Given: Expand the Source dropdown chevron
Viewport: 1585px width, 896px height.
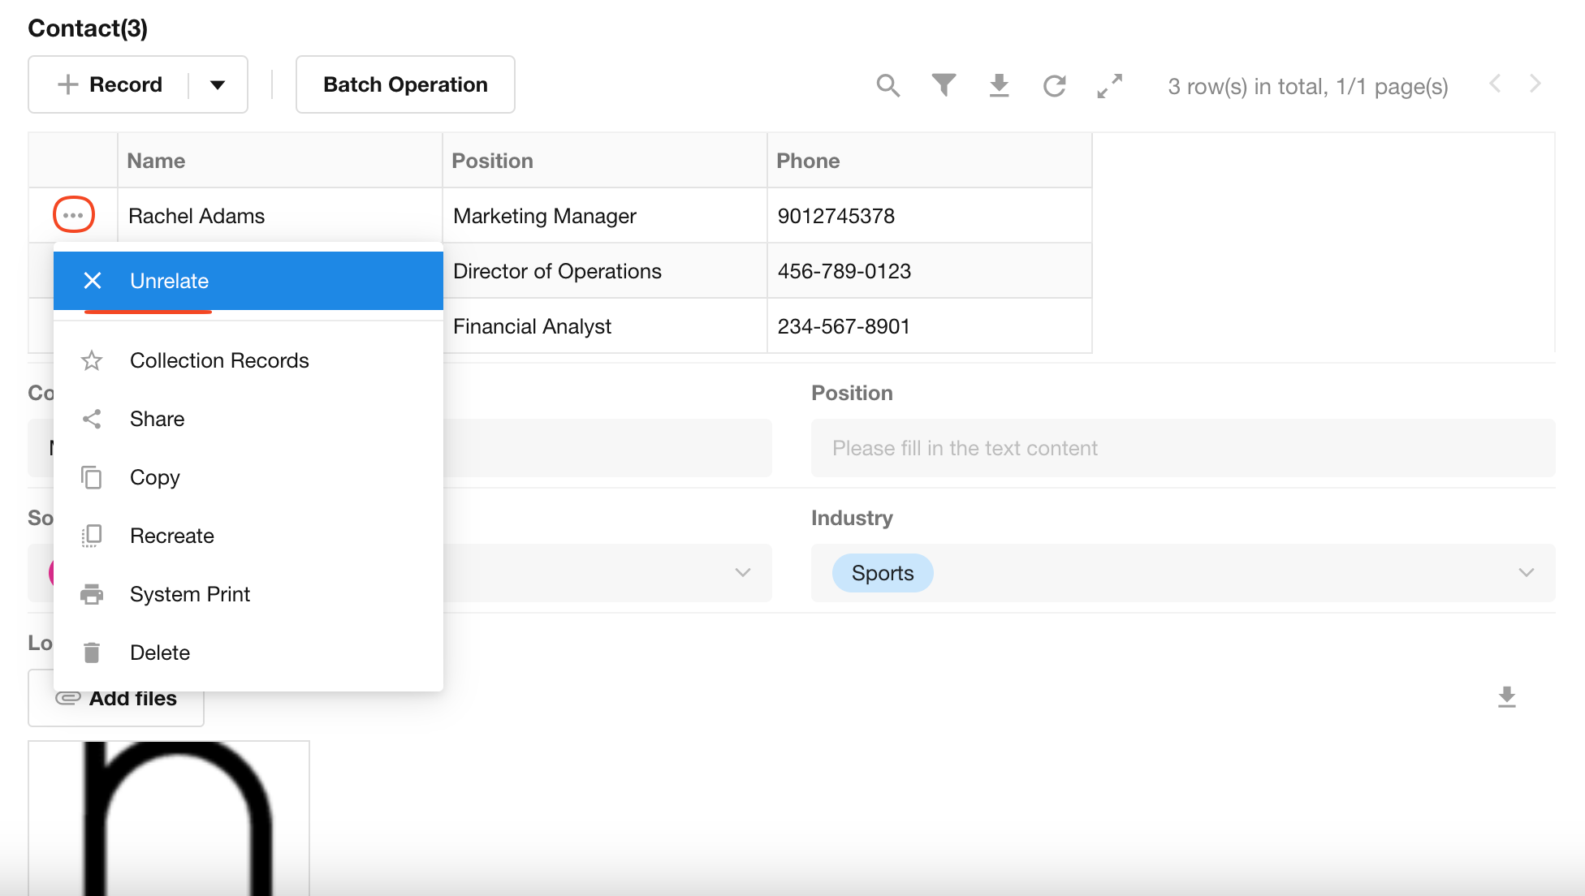Looking at the screenshot, I should (x=742, y=573).
